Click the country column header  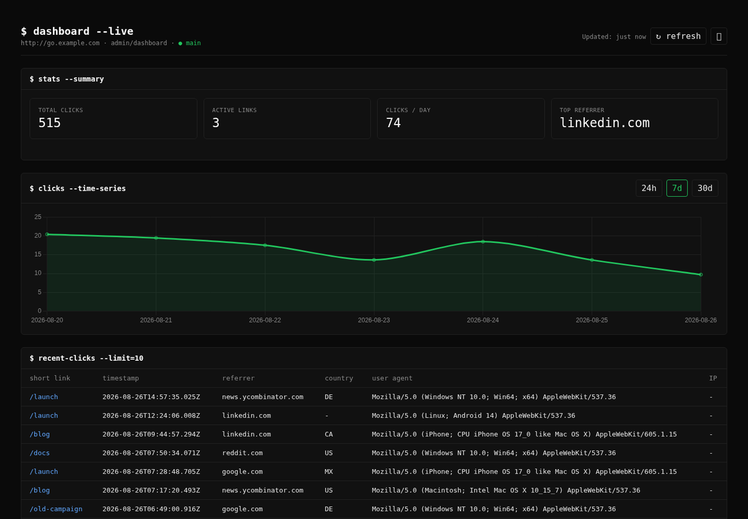339,378
